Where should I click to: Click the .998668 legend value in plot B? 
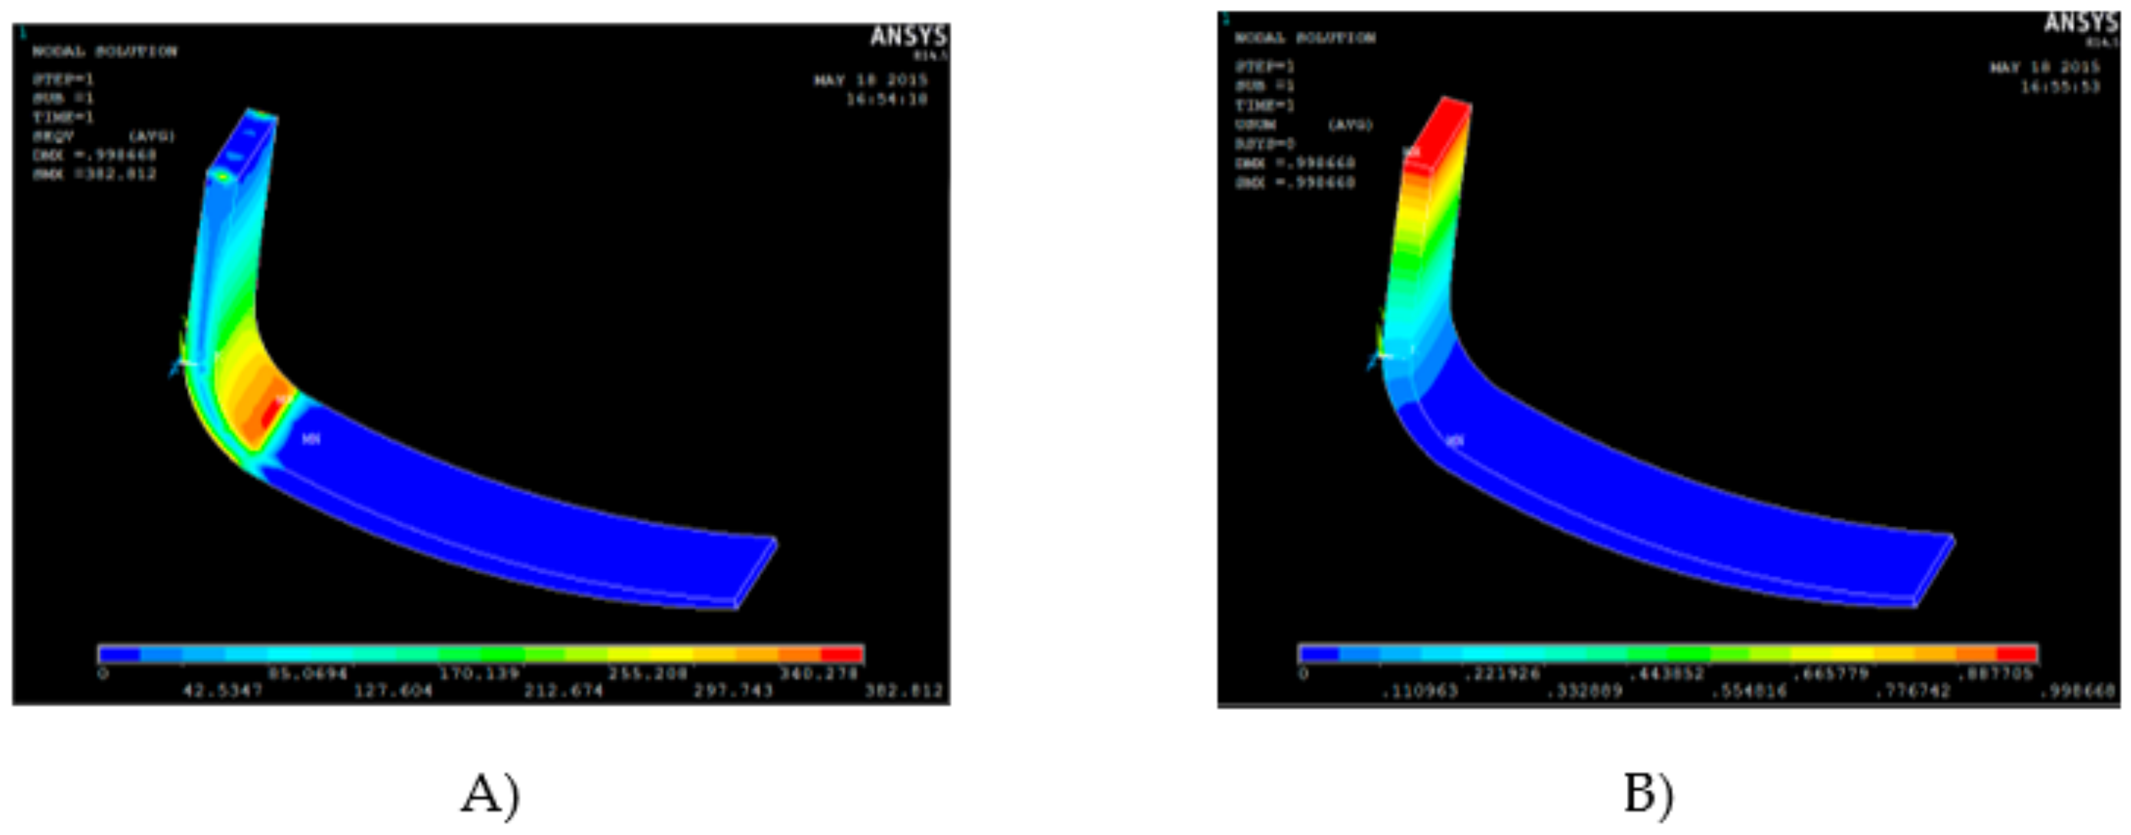pyautogui.click(x=2077, y=690)
